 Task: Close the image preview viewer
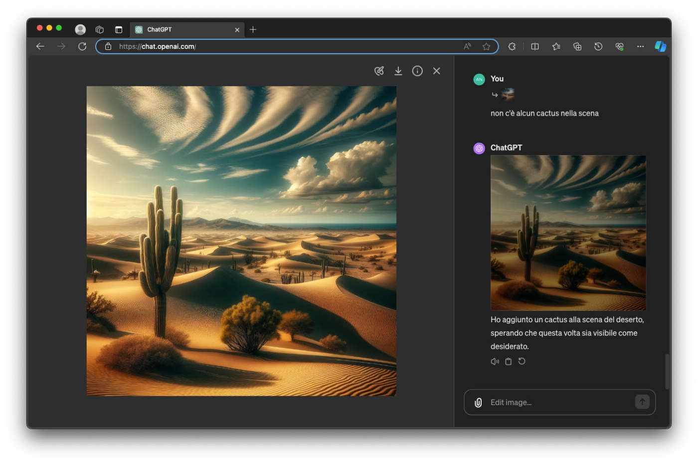[x=436, y=71]
